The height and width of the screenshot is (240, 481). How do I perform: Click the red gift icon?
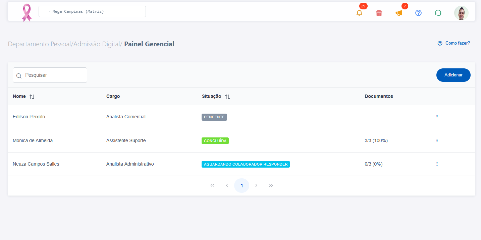379,13
